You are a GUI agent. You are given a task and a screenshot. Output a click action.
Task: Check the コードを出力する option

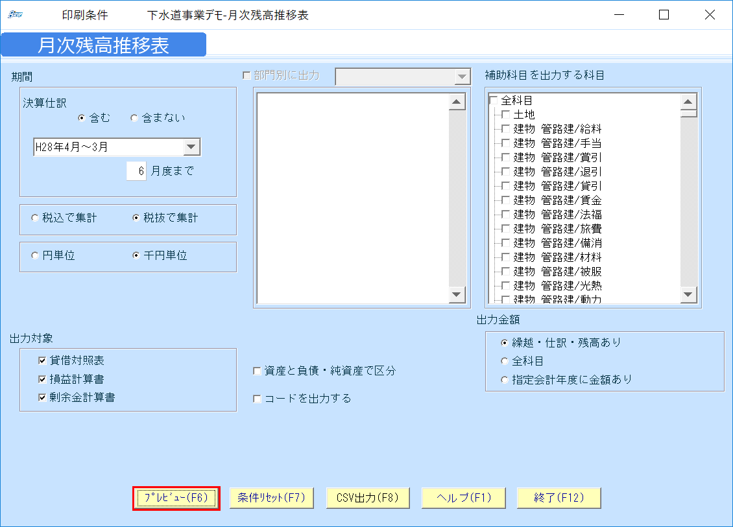pos(256,399)
